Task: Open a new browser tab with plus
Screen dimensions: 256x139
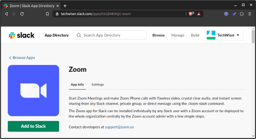Action: [x=65, y=6]
